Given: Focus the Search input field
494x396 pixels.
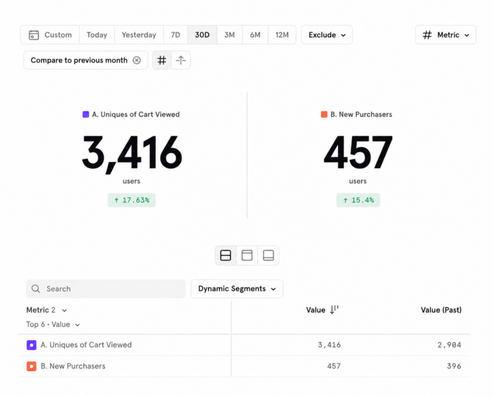Looking at the screenshot, I should [x=106, y=289].
